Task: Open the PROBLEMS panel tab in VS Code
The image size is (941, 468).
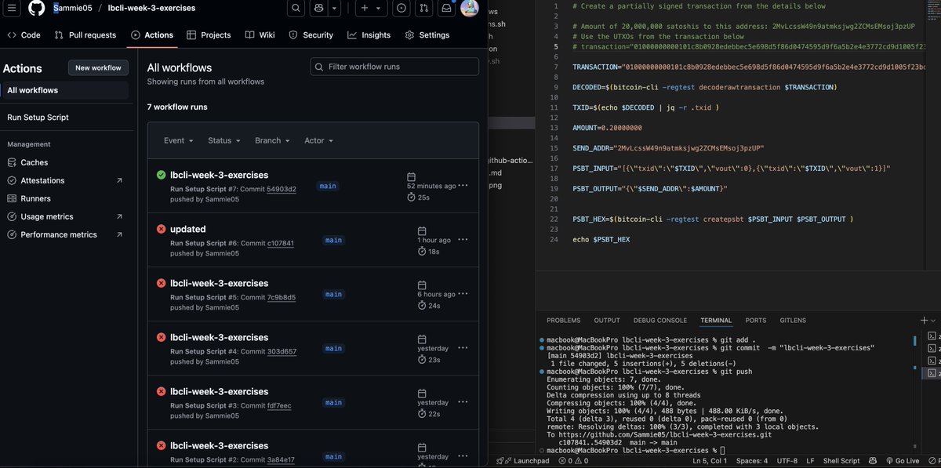Action: tap(564, 320)
